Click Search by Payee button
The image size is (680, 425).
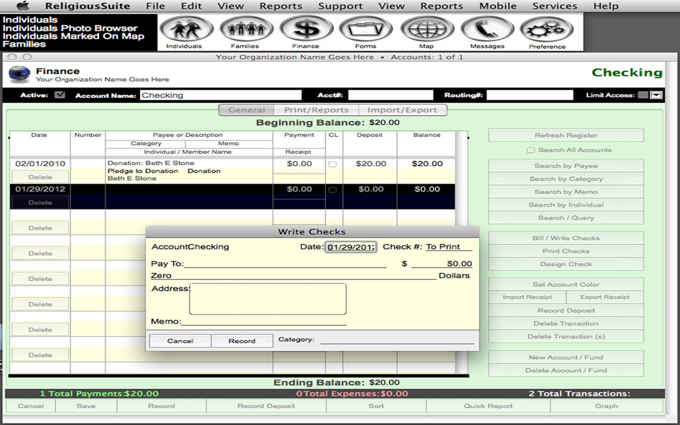pyautogui.click(x=566, y=166)
